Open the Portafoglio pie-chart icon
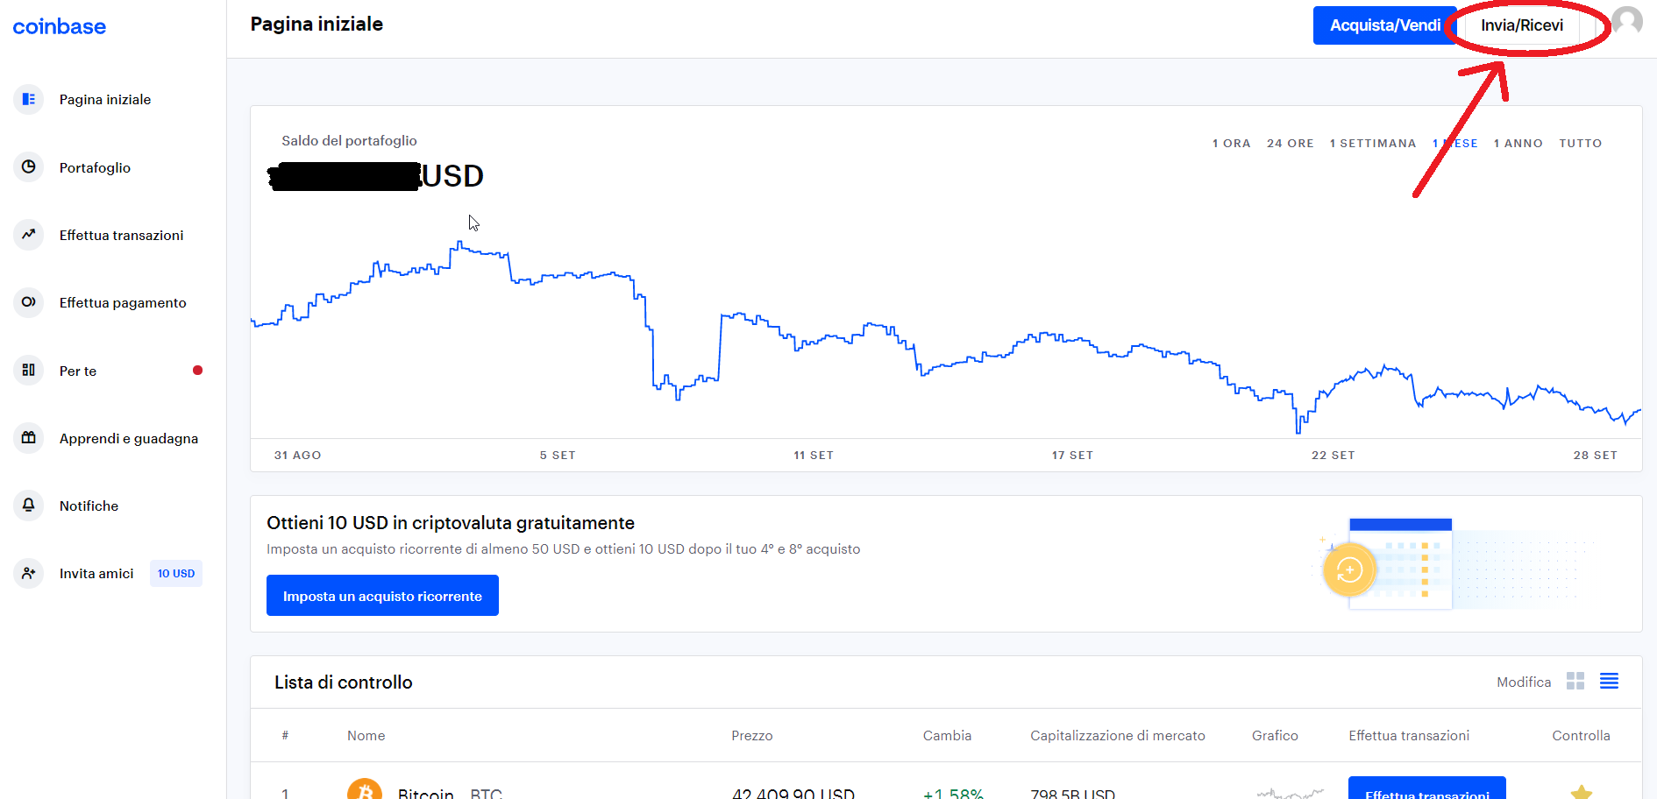The height and width of the screenshot is (799, 1657). click(x=29, y=166)
